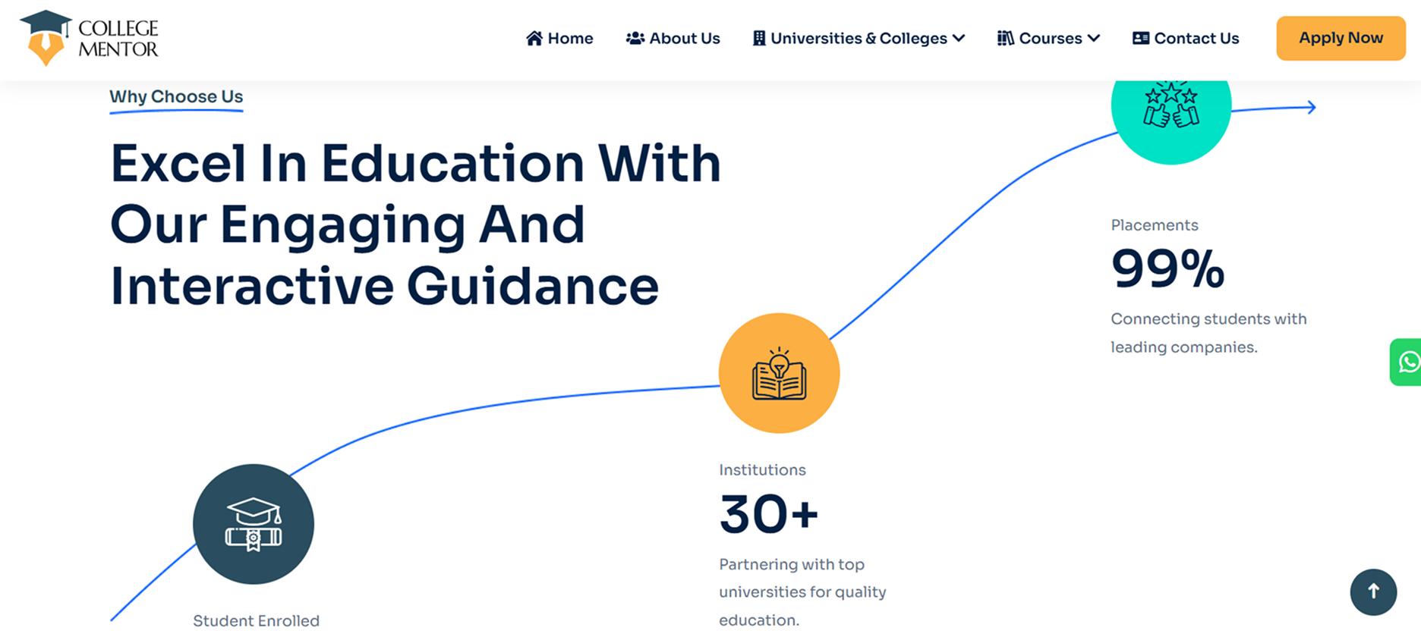Click the people icon beside About Us
The width and height of the screenshot is (1421, 640).
[635, 38]
